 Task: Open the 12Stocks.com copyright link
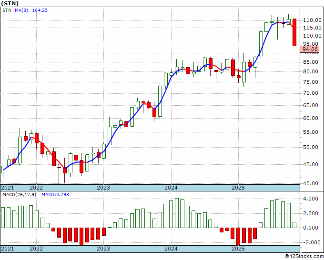click(304, 257)
